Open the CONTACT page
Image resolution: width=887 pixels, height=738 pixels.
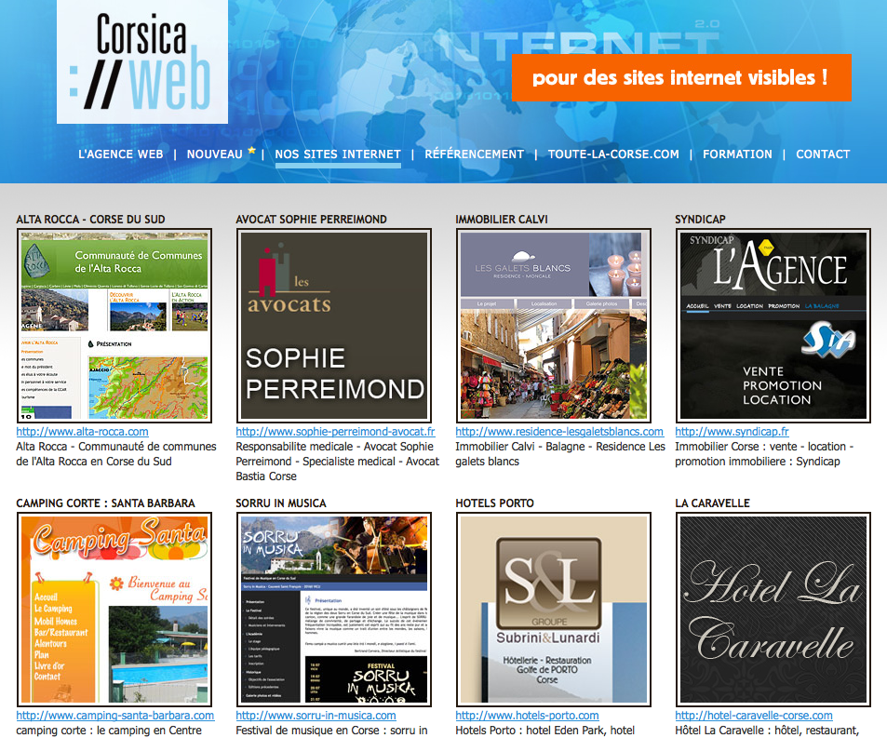point(823,154)
